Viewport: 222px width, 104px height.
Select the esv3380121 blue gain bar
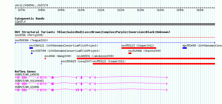[x=31, y=48]
